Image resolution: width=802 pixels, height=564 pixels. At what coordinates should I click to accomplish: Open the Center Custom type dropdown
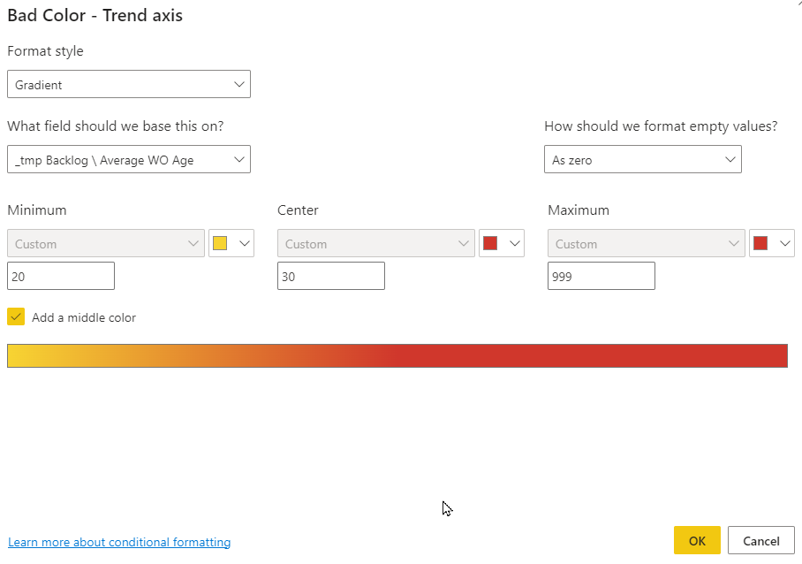point(376,244)
